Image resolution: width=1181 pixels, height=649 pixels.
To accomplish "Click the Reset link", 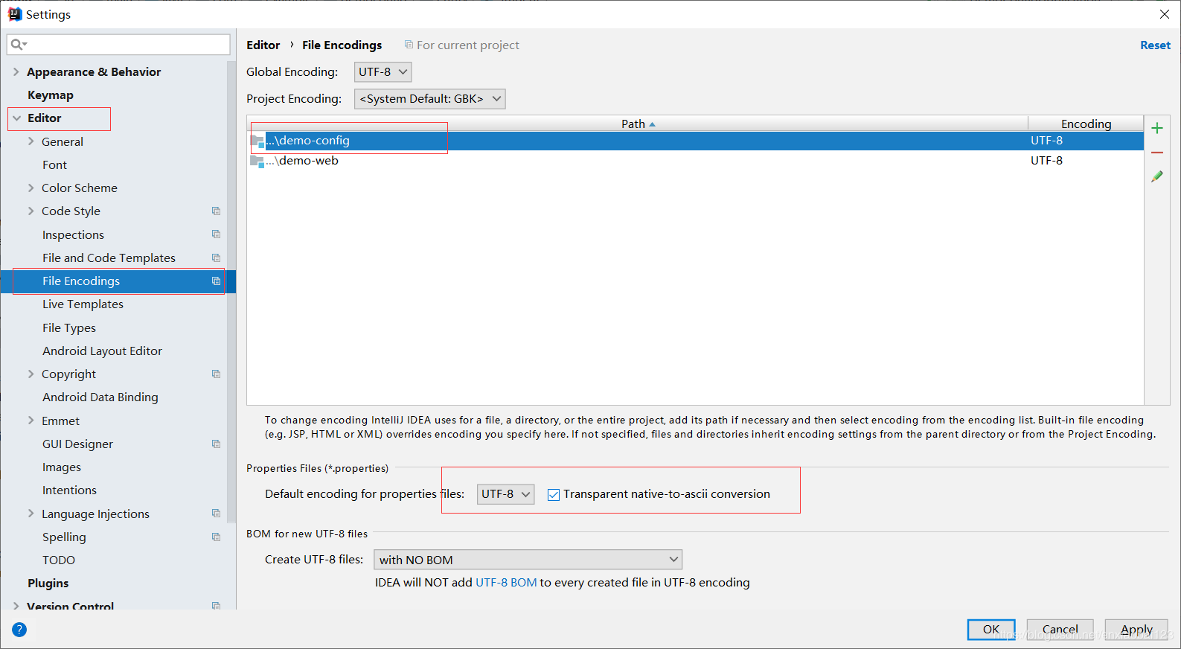I will coord(1155,45).
